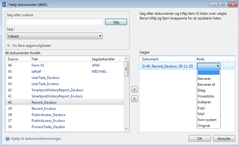
Task: Click the search words input field
Action: pos(55,22)
